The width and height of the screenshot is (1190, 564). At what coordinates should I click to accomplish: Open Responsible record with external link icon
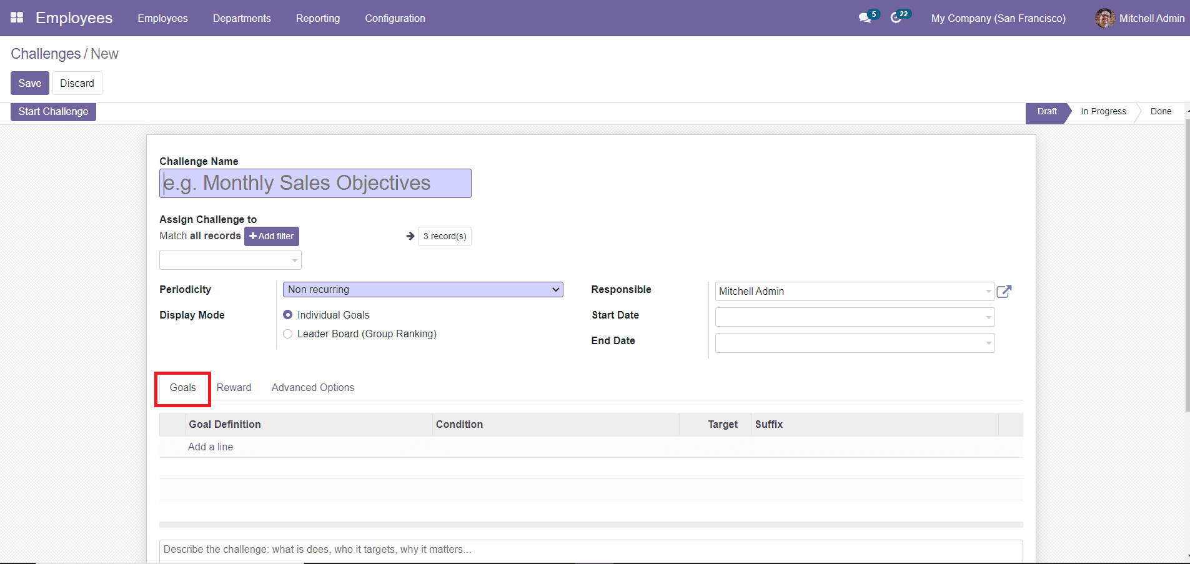(x=1004, y=291)
